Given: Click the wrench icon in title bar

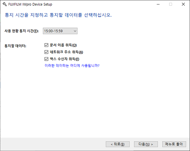Looking at the screenshot, I should [5, 4].
